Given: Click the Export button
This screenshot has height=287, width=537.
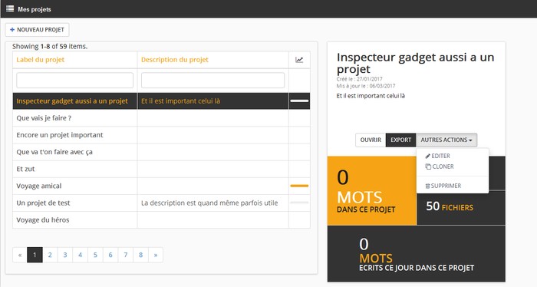Looking at the screenshot, I should [400, 140].
